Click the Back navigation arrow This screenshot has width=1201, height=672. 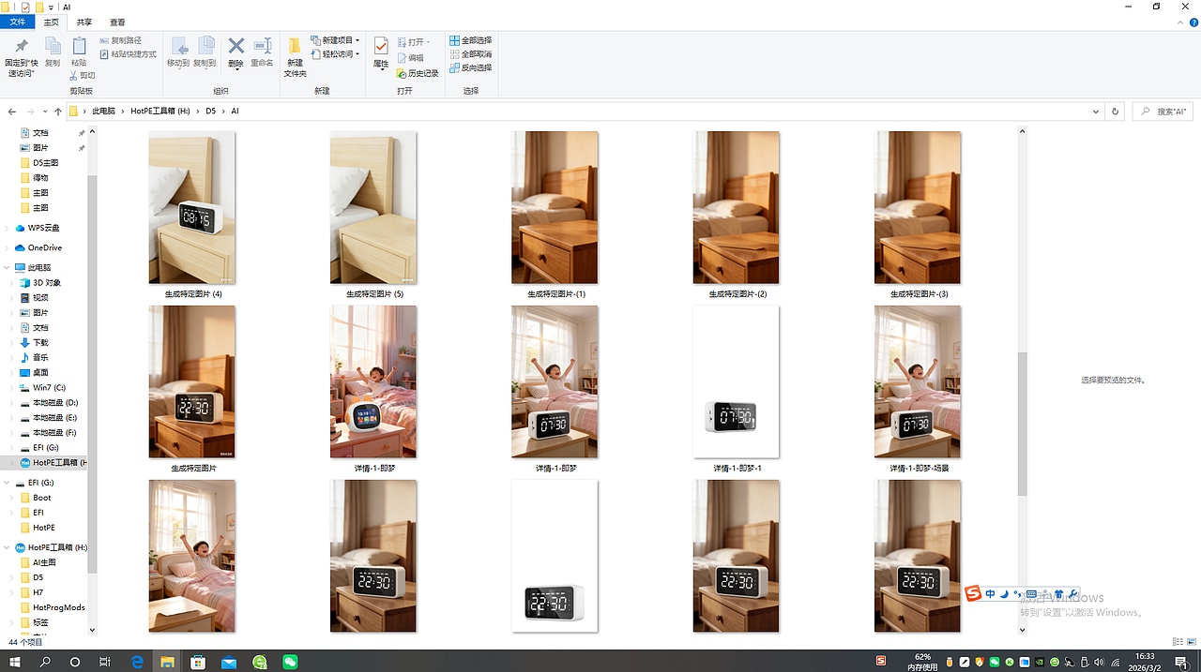point(11,112)
